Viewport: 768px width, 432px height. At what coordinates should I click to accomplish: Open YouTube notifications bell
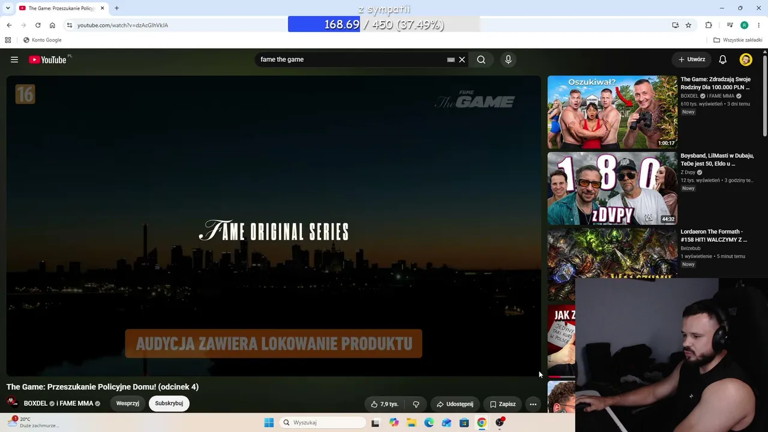click(x=722, y=59)
